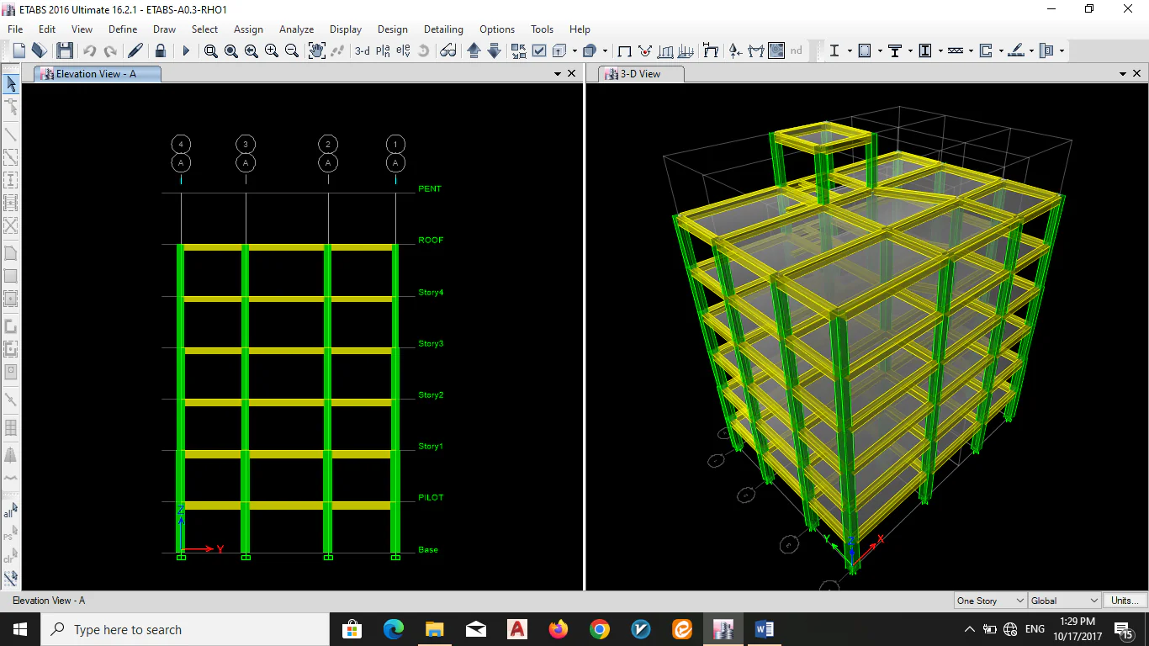Close the 3-D View panel
The height and width of the screenshot is (646, 1149).
click(1137, 74)
